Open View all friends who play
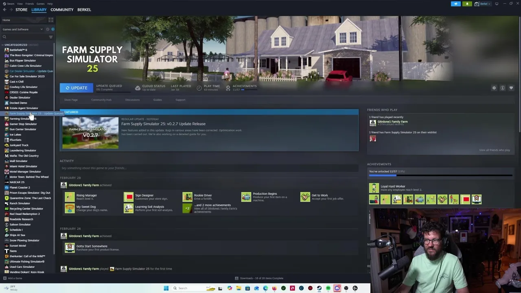 pyautogui.click(x=494, y=150)
